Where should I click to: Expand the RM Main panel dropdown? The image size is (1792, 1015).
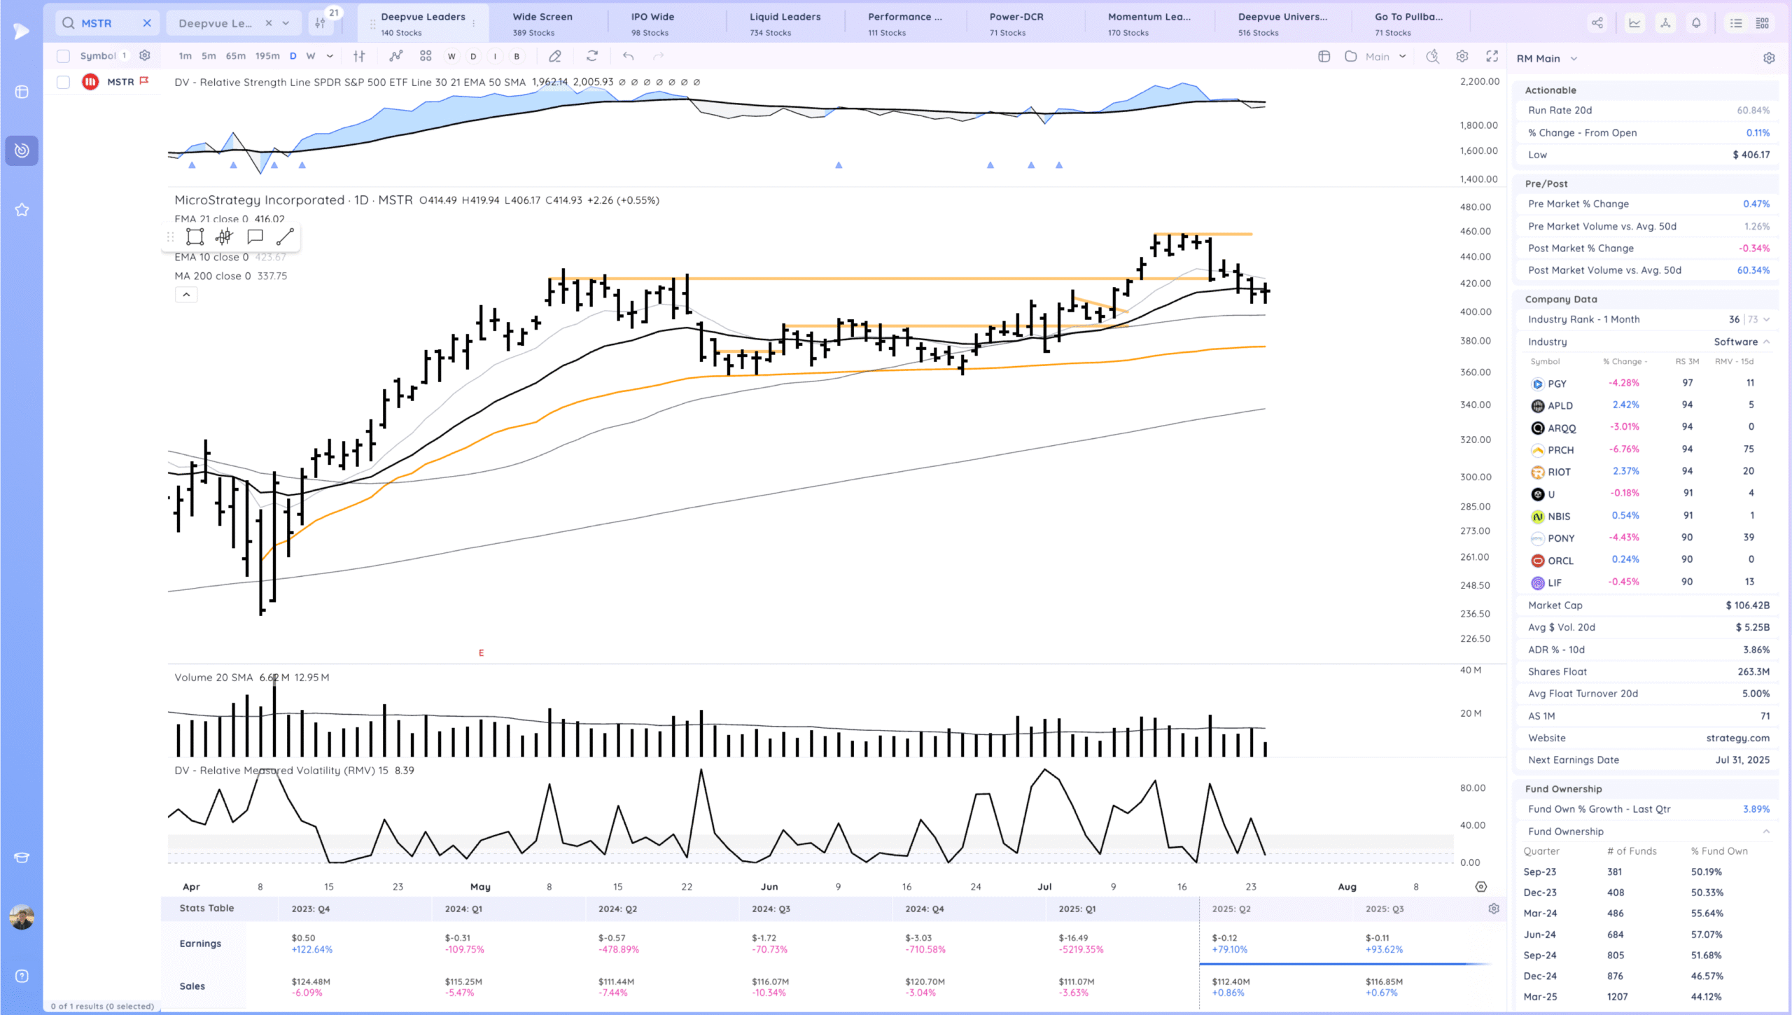(1574, 59)
